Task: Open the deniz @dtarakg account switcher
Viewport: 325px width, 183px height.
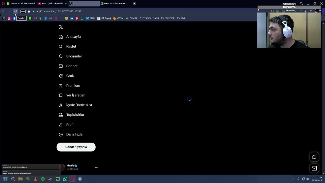Action: (78, 167)
